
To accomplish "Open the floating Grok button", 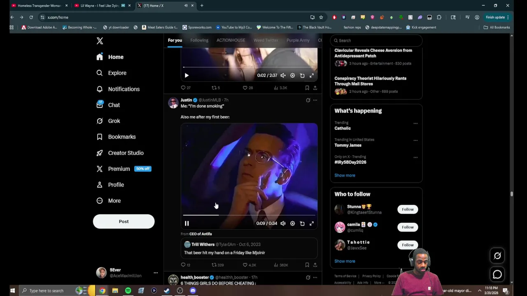I will 497,256.
